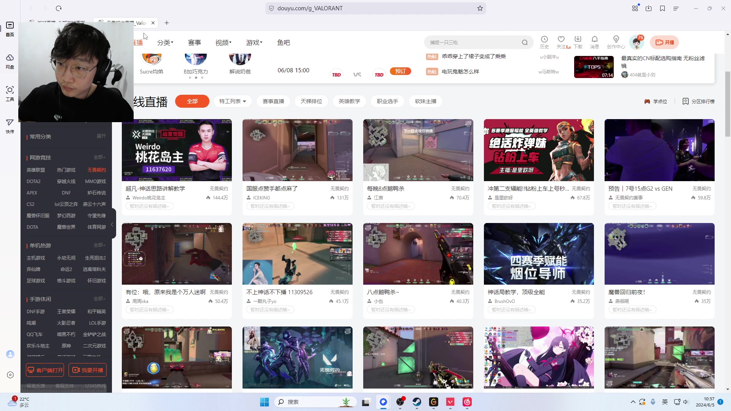Click the search magnifier icon
This screenshot has height=411, width=731.
click(x=525, y=42)
